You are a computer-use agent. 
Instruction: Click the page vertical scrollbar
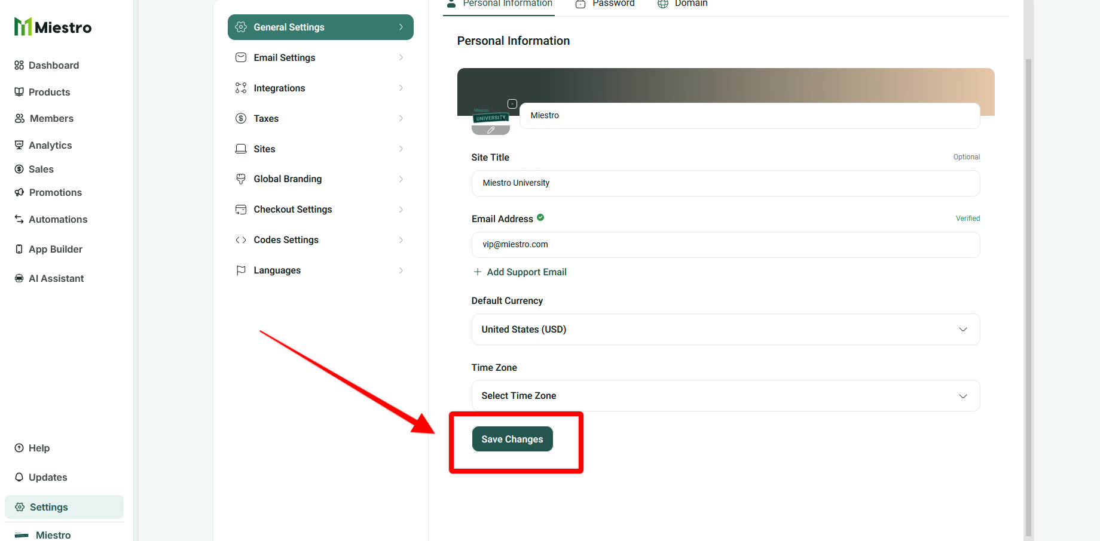click(x=1028, y=297)
